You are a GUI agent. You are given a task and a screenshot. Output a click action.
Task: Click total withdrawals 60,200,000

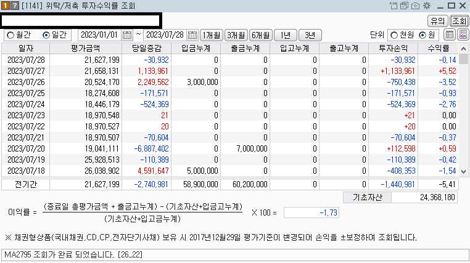tap(245, 184)
